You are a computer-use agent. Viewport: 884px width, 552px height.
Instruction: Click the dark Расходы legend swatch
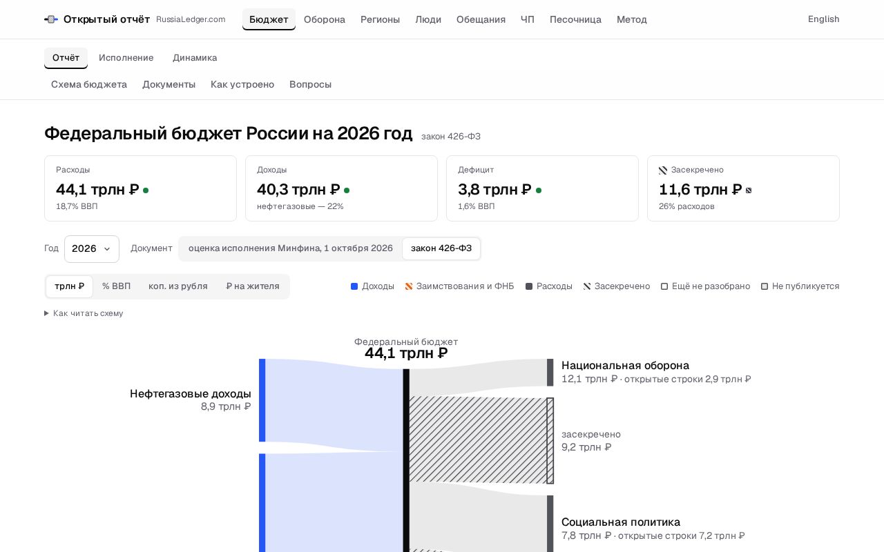pyautogui.click(x=529, y=286)
